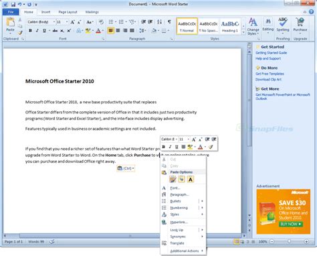Viewport: 317px width, 256px height.
Task: Click the Numbering list icon in ribbon
Action: [x=121, y=21]
